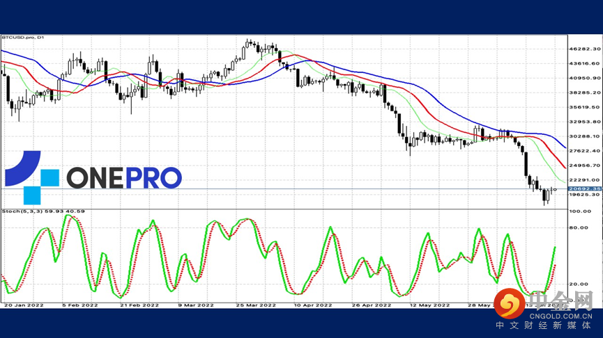The width and height of the screenshot is (603, 338).
Task: Click the 10 Apr 2022 date marker
Action: coord(312,305)
